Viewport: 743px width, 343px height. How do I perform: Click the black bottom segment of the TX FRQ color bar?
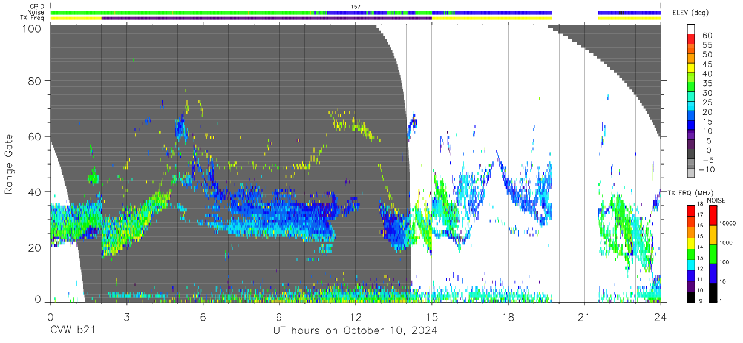(691, 296)
